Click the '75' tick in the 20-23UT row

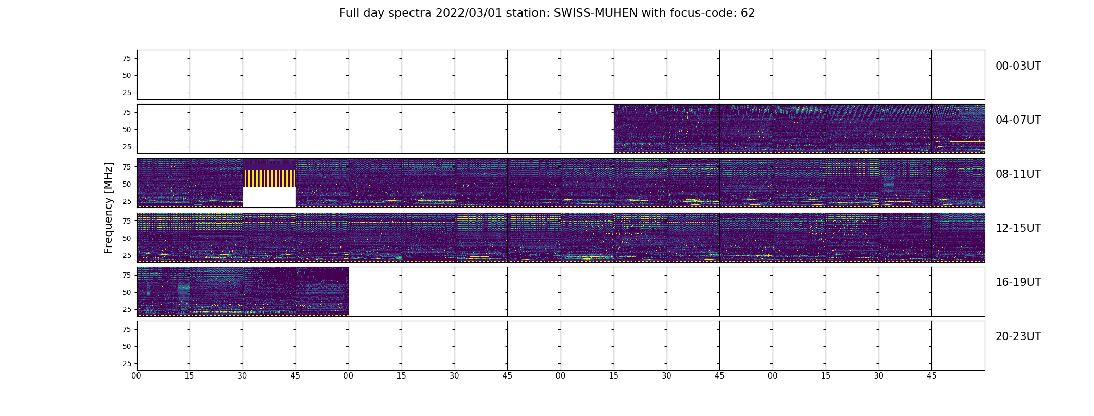pos(127,329)
